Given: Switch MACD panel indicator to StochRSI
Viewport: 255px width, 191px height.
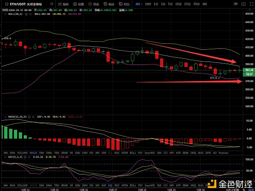Looking at the screenshot, I should tap(150, 152).
